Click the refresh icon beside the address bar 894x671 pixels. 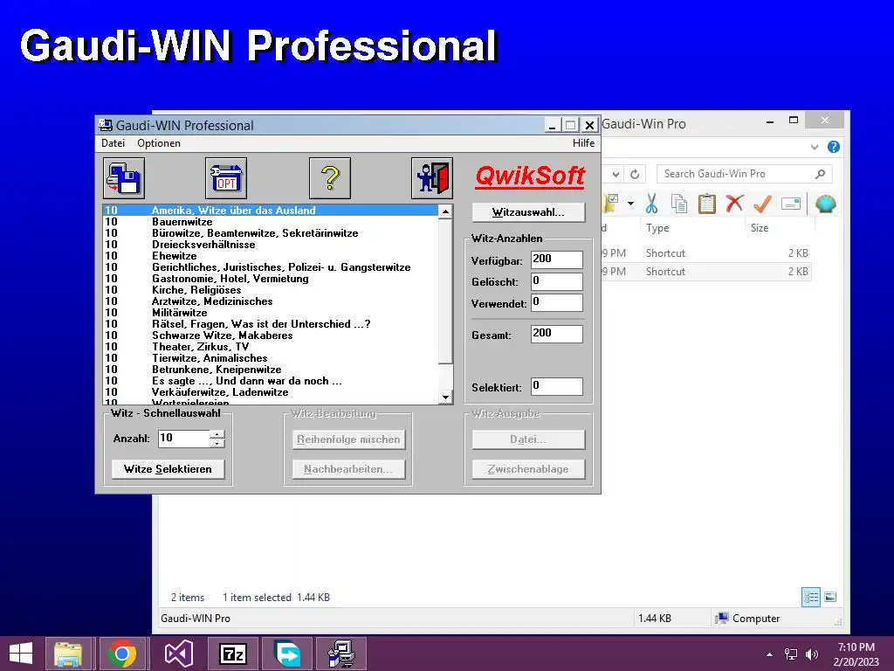(x=635, y=174)
